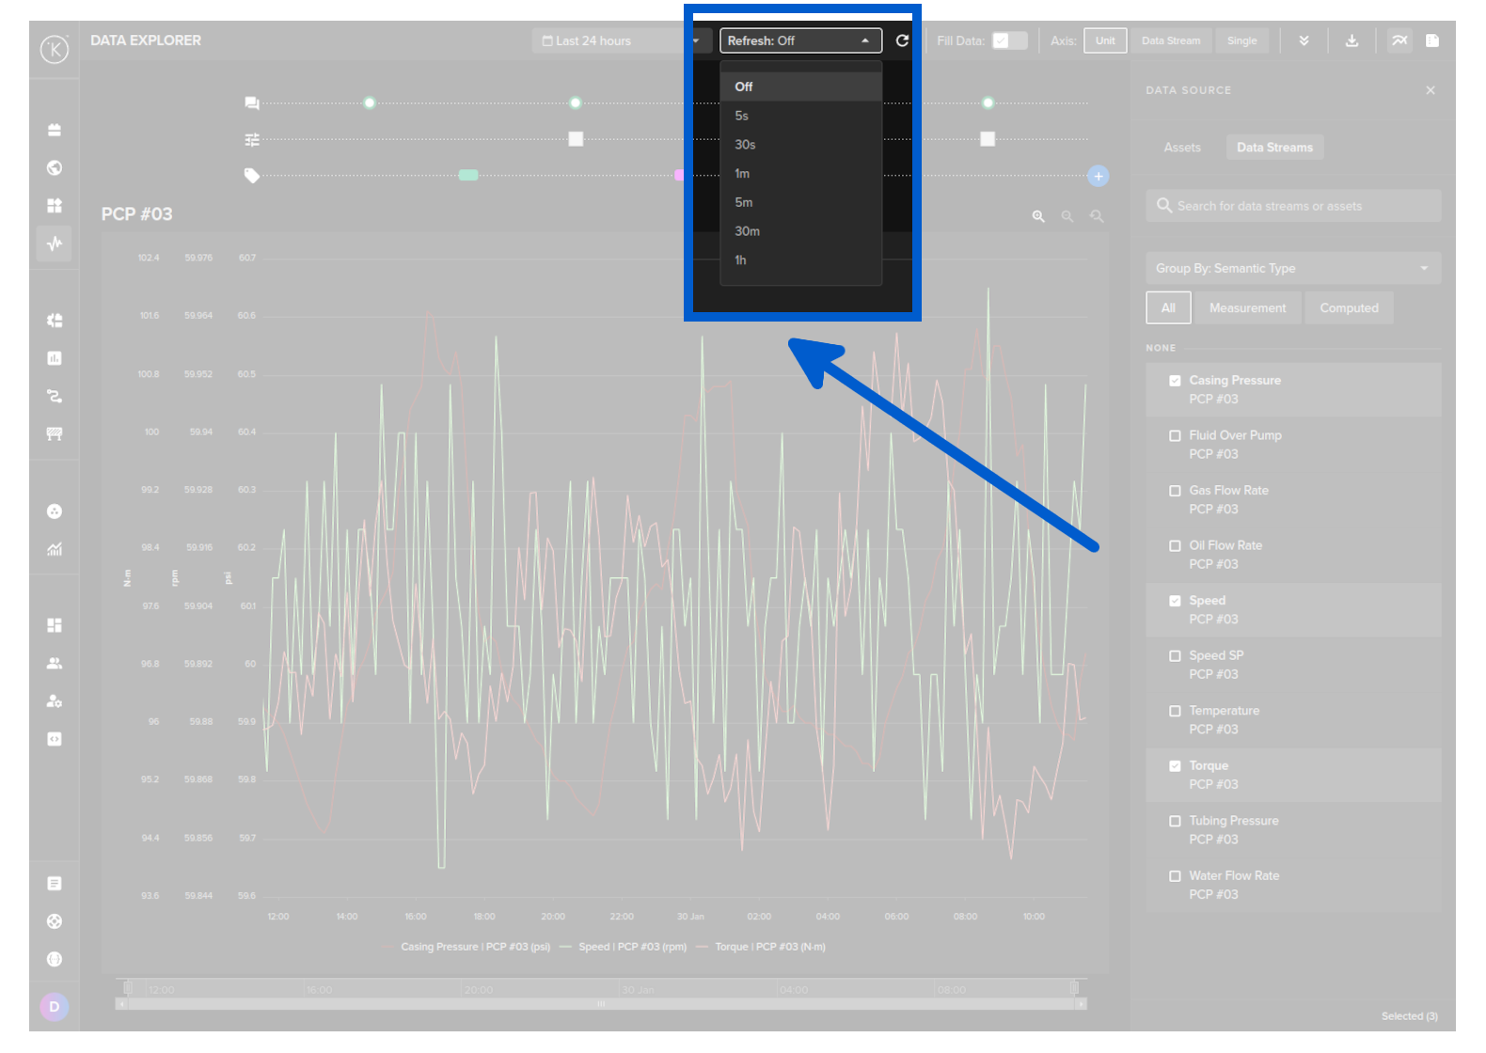Click the collapse double-chevron icon

pyautogui.click(x=1304, y=40)
